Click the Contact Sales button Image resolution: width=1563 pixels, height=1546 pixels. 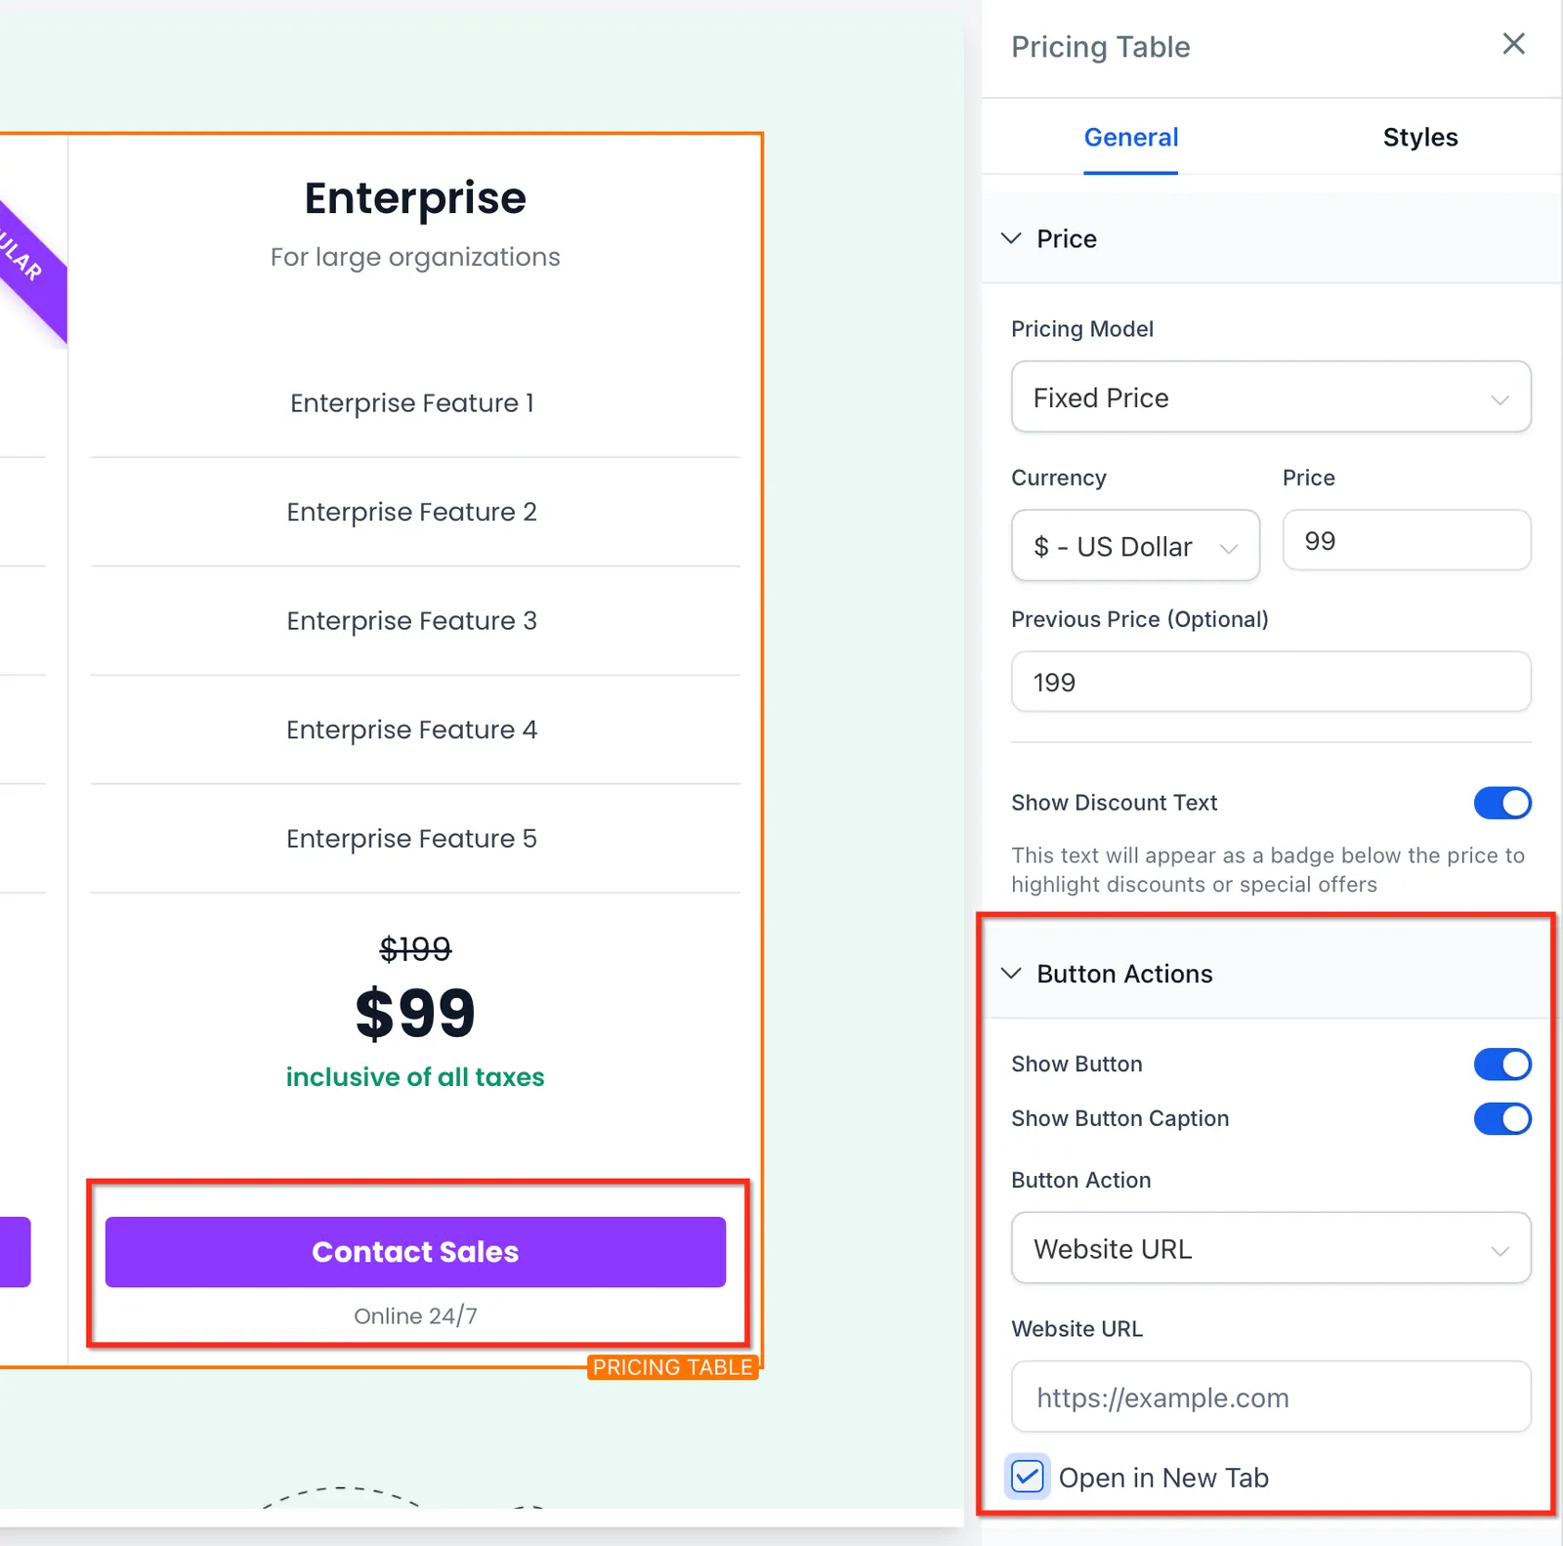[x=415, y=1252]
